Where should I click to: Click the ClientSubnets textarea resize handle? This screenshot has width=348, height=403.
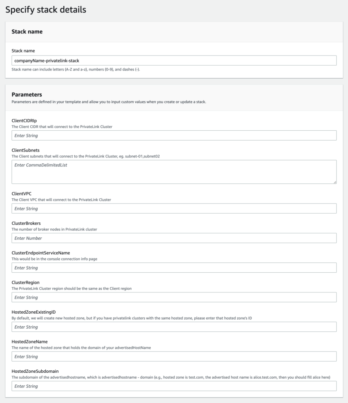click(x=335, y=182)
